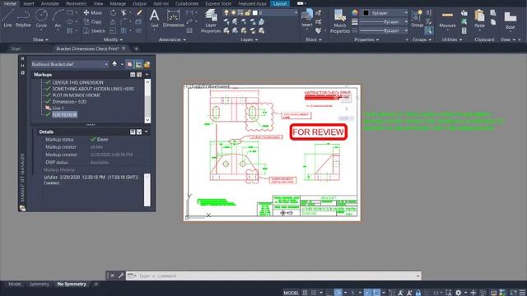Toggle the lock UI icon in status bar

pyautogui.click(x=418, y=293)
